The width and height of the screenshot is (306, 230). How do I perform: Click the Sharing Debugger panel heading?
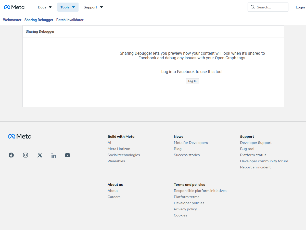40,31
